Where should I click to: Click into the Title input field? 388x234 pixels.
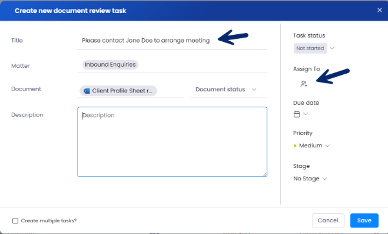click(172, 41)
